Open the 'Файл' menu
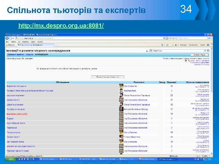The height and width of the screenshot is (164, 219). click(7, 42)
